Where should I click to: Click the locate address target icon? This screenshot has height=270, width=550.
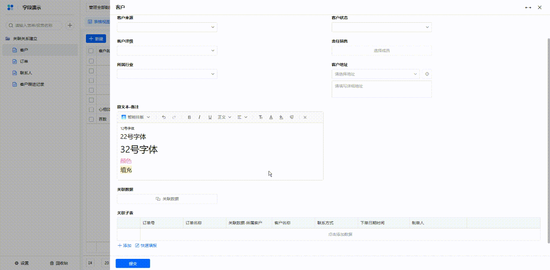[x=427, y=74]
